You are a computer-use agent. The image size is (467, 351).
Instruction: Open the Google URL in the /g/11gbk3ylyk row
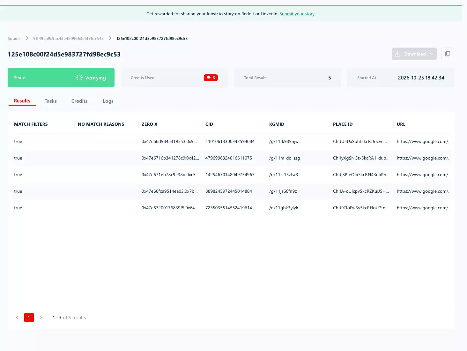tap(424, 208)
